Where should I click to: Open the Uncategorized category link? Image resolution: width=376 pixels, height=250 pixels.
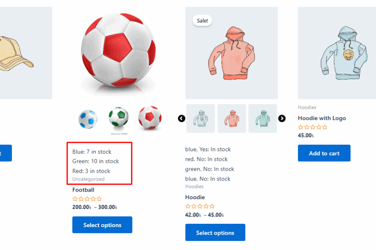89,179
